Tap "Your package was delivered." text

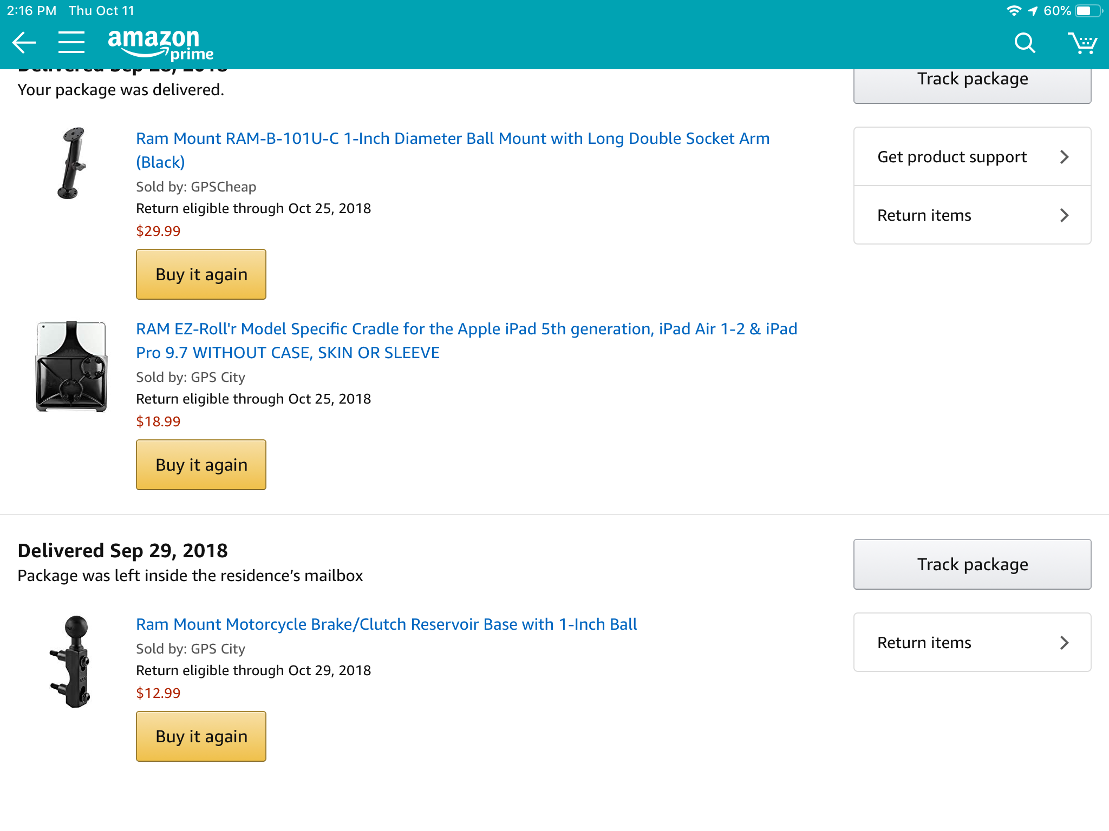click(121, 90)
